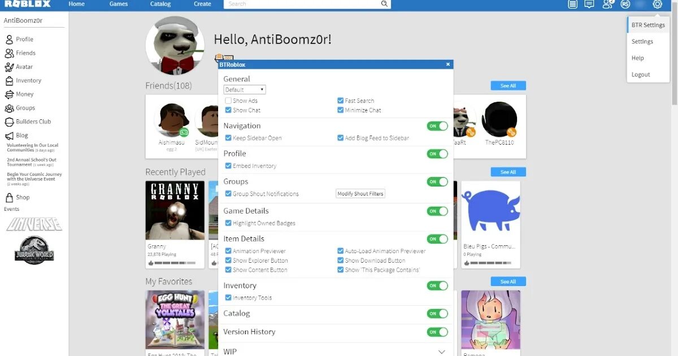The height and width of the screenshot is (356, 678).
Task: Open the Roblox logo home link
Action: coord(28,4)
